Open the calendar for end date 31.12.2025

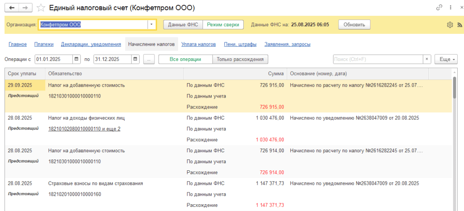tap(135, 59)
